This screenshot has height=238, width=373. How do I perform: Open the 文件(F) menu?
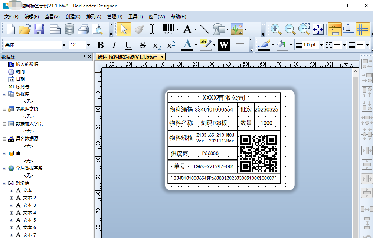coord(11,17)
